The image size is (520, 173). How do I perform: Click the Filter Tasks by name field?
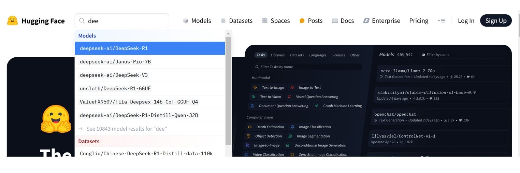pos(307,67)
